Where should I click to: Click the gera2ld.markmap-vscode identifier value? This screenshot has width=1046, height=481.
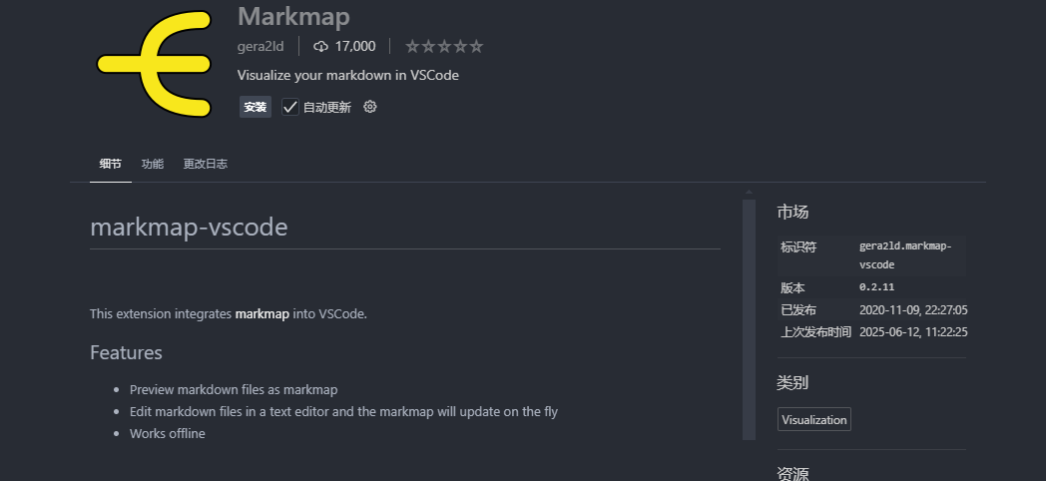tap(905, 255)
